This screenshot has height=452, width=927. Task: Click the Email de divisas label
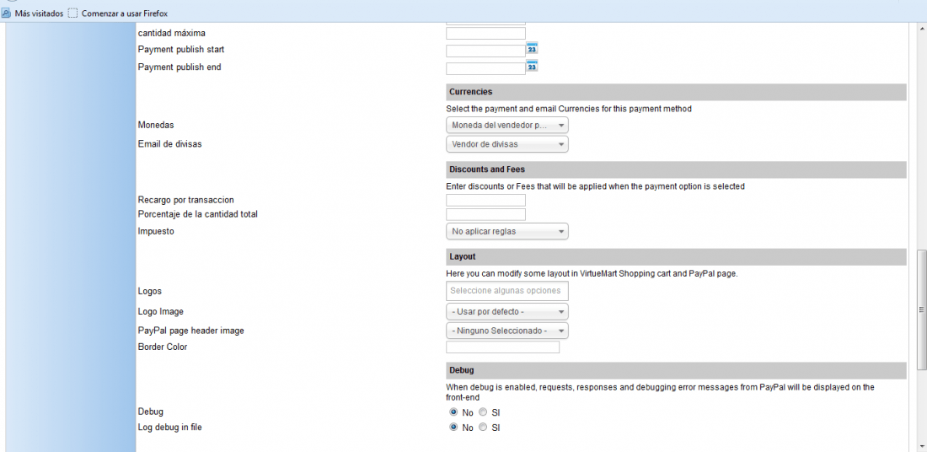coord(169,143)
